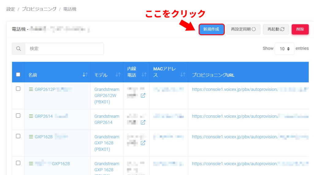
Task: Toggle the select-all checkbox in table header
Action: pos(18,74)
